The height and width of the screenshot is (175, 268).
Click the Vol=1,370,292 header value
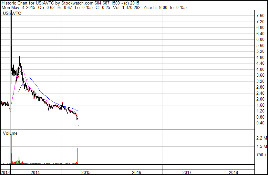point(127,7)
